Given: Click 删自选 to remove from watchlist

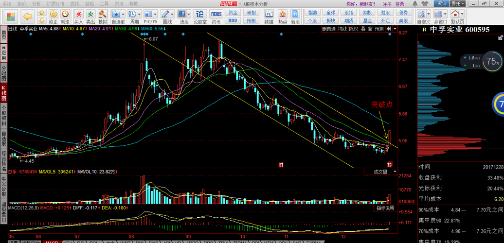Looking at the screenshot, I should (x=329, y=29).
